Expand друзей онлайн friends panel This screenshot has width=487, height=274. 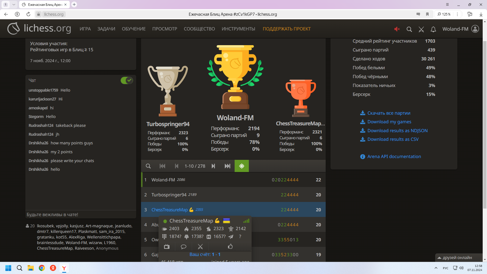coord(459,258)
